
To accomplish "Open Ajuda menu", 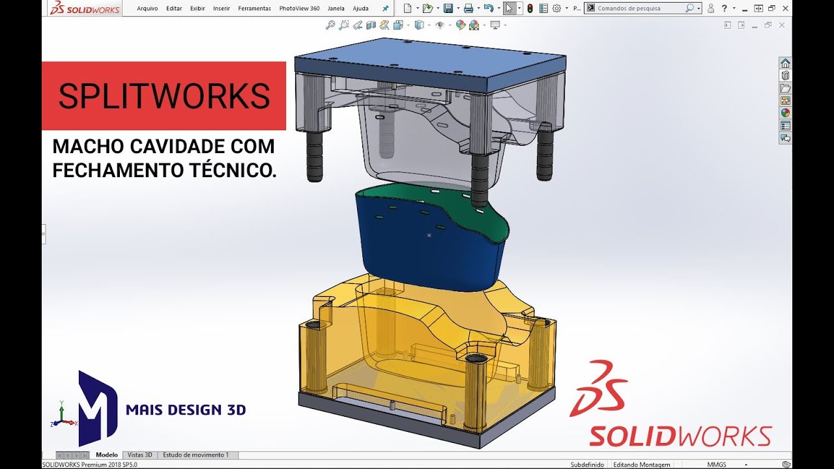I will pyautogui.click(x=360, y=8).
